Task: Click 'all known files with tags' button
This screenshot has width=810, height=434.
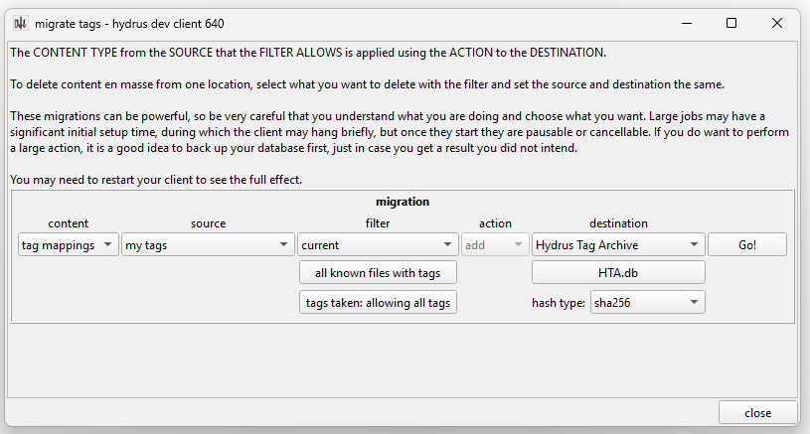Action: 378,273
